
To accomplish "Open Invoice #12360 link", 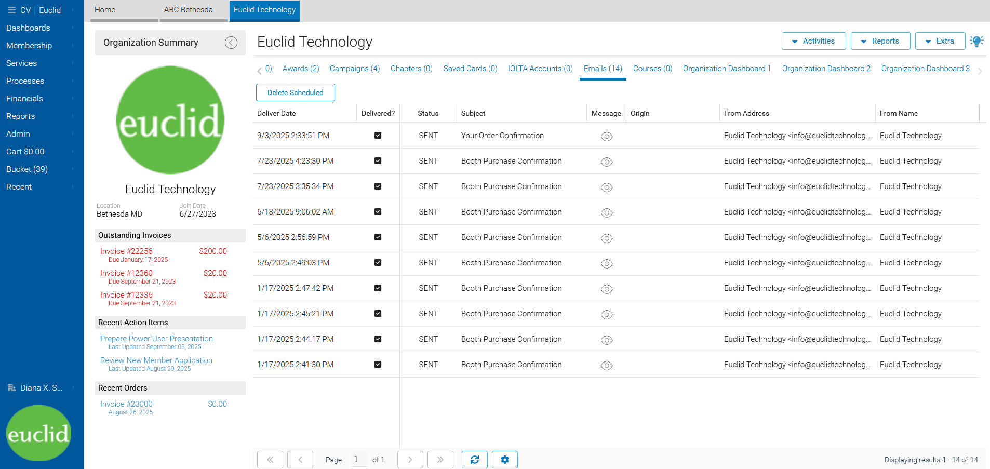I will tap(126, 273).
